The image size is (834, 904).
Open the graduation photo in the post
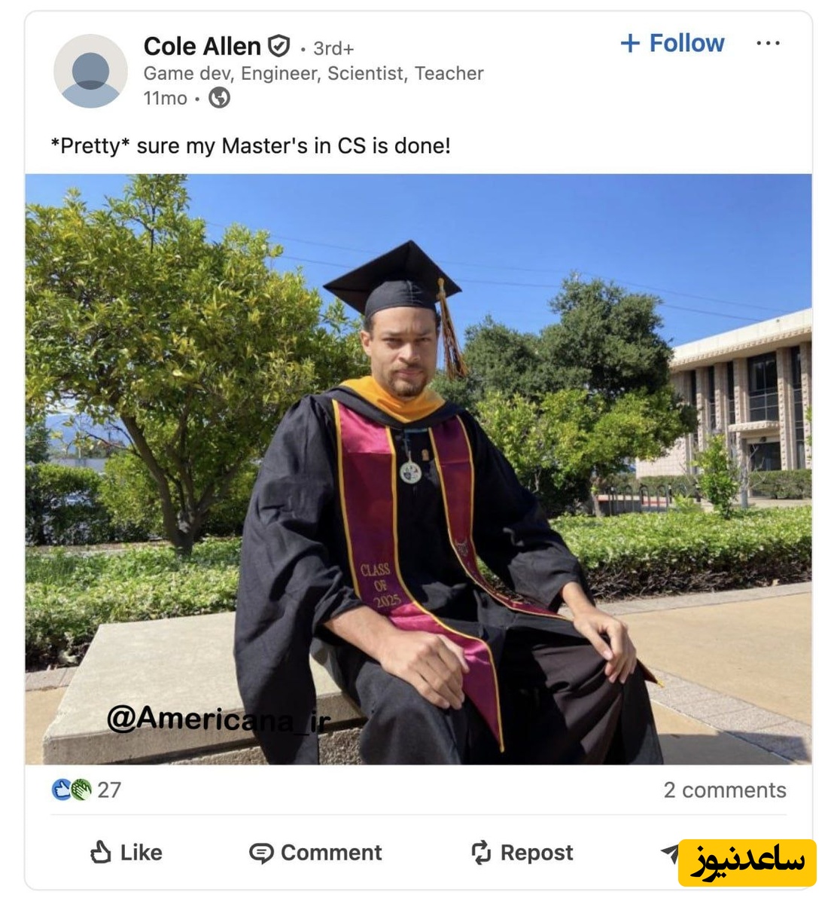(419, 469)
